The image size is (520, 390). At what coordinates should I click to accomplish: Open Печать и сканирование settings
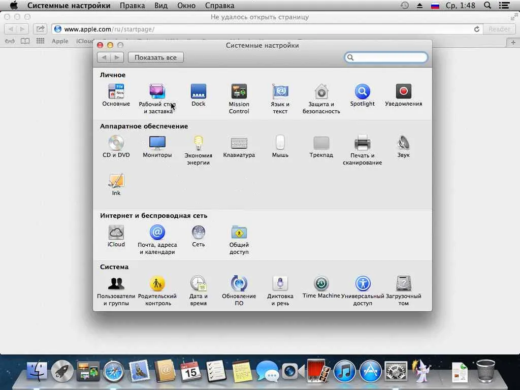point(363,150)
